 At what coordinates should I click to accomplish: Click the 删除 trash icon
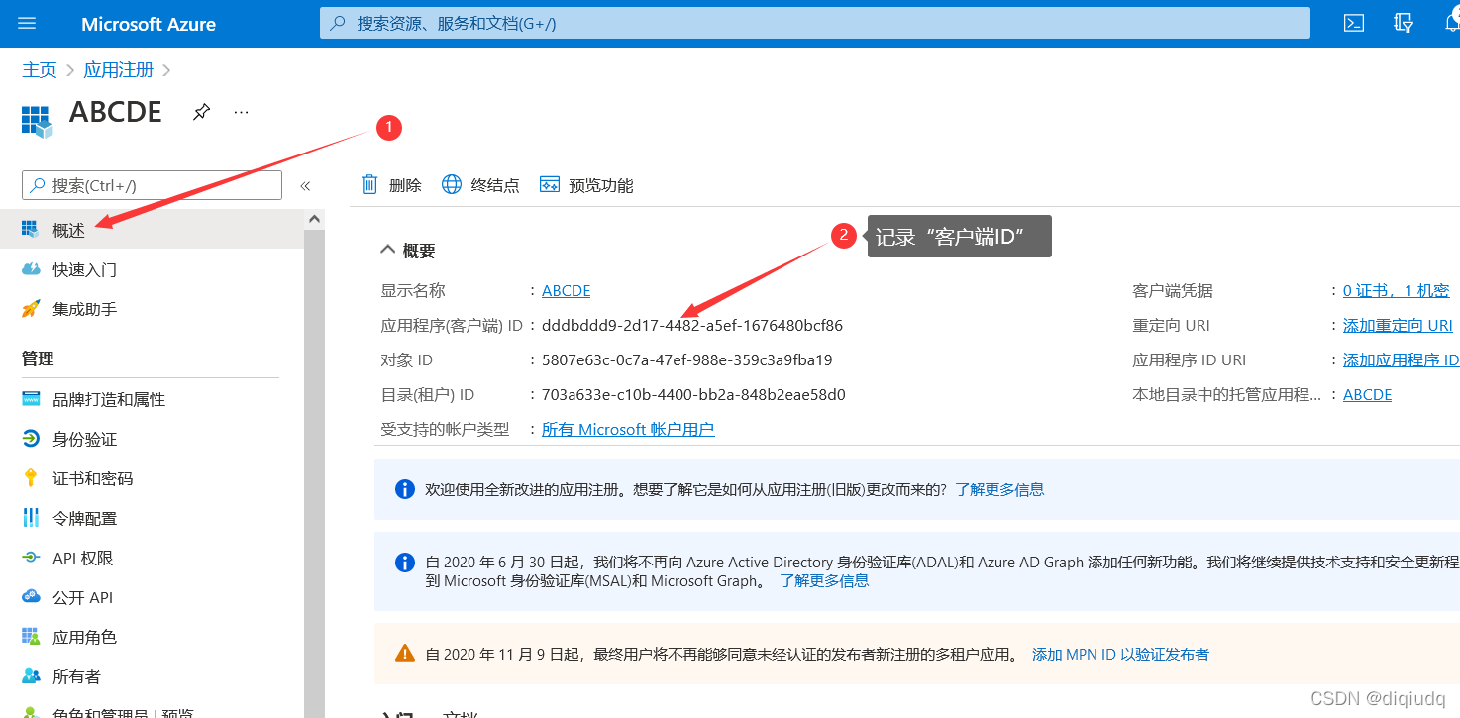(x=369, y=184)
